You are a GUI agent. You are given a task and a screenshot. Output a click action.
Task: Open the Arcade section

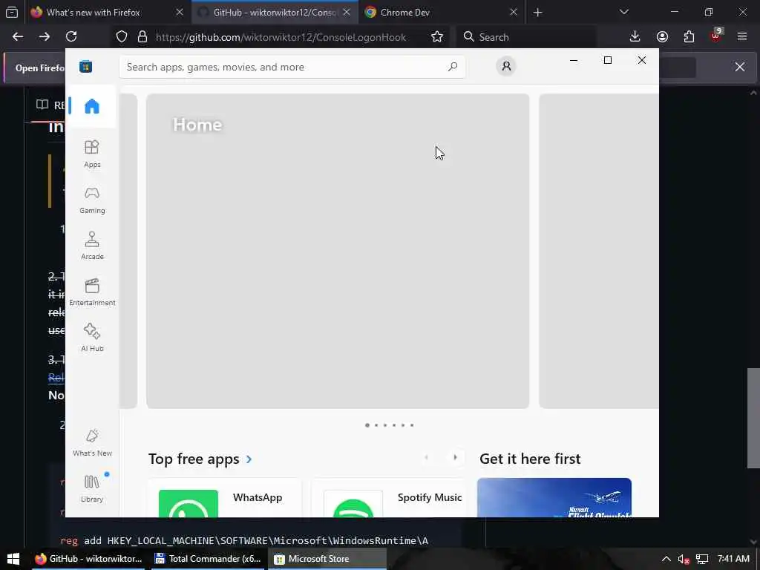click(x=92, y=246)
